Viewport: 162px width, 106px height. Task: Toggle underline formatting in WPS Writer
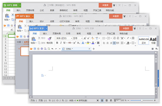point(64,43)
